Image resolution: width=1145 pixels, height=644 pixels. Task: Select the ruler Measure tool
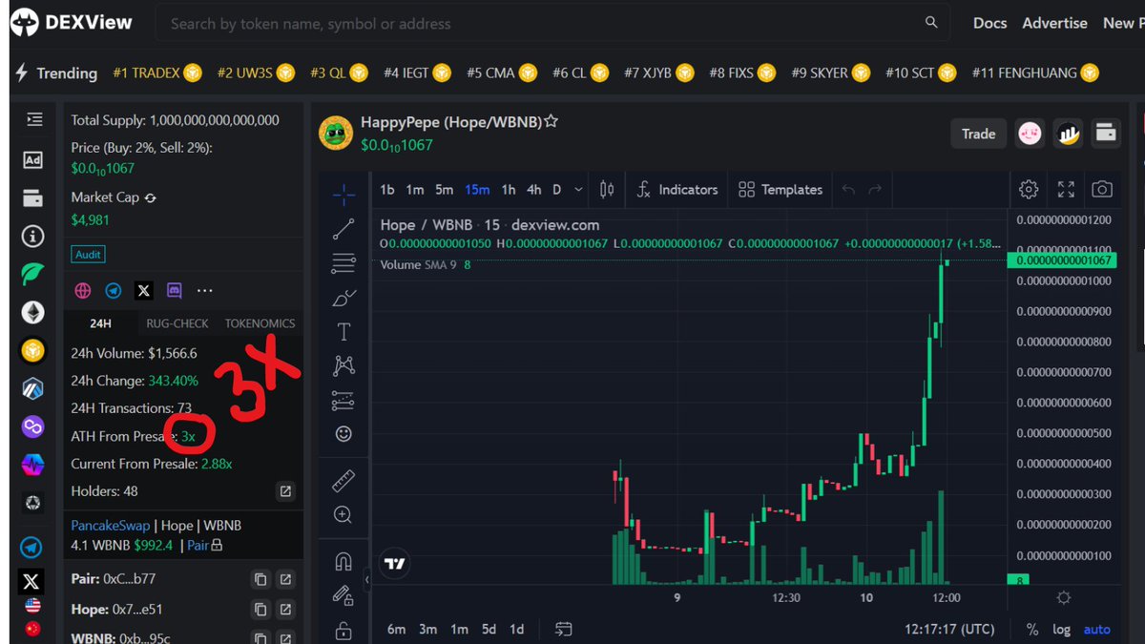tap(343, 480)
